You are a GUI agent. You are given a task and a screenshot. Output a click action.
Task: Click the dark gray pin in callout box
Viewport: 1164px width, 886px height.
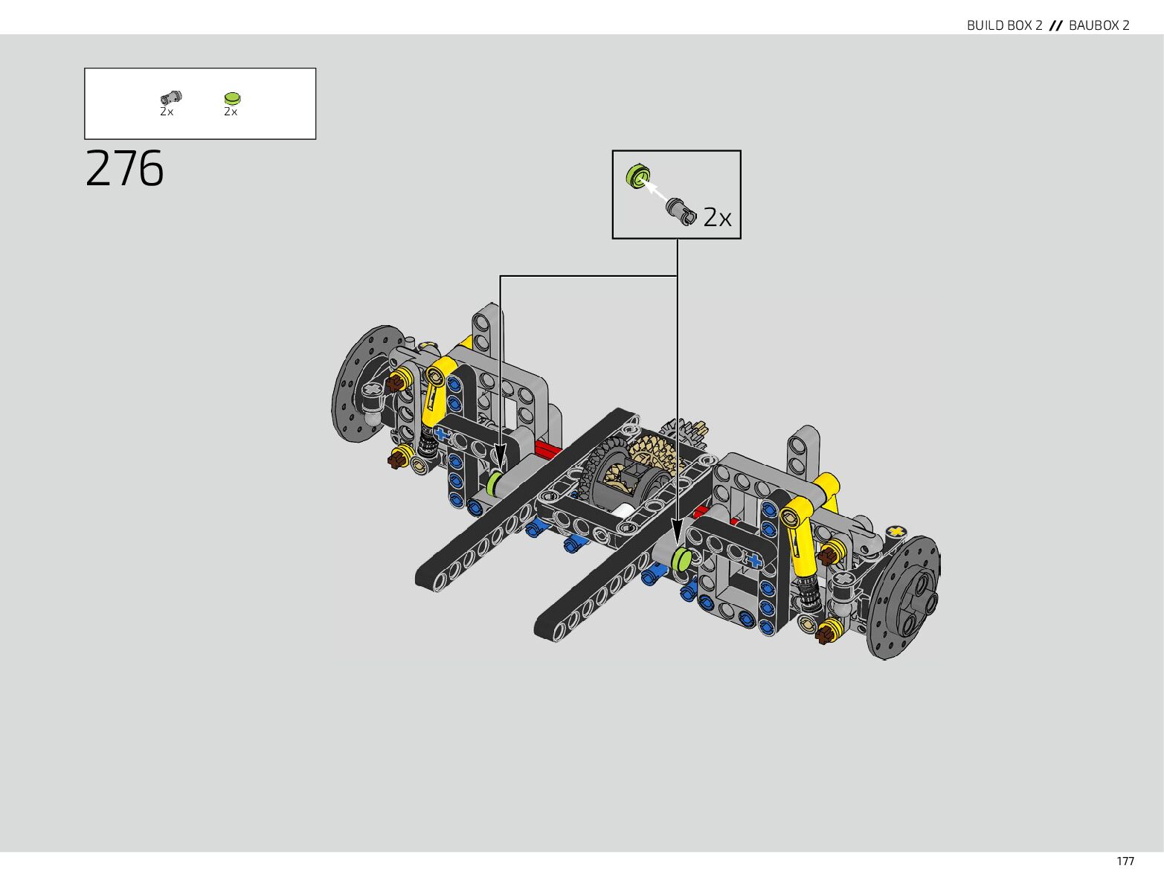(x=680, y=210)
